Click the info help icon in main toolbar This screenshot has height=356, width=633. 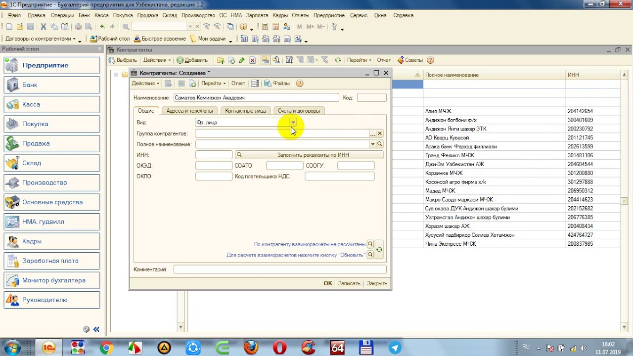[243, 27]
